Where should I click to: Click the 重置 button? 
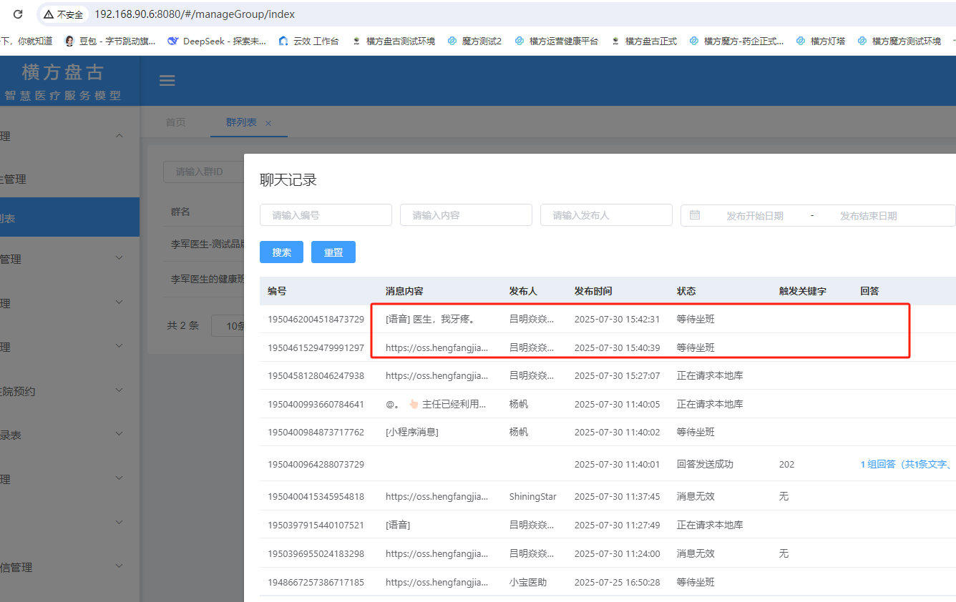pos(333,252)
